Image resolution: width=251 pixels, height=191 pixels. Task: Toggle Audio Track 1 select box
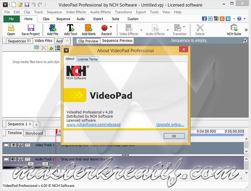coord(6,159)
